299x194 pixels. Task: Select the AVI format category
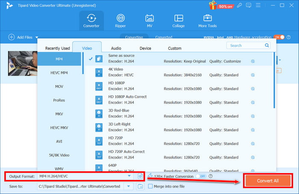(x=59, y=141)
